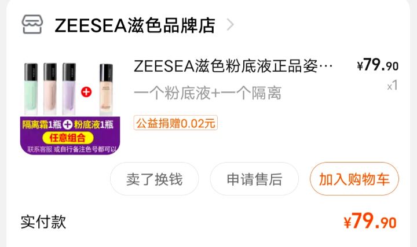The width and height of the screenshot is (417, 247).
Task: Tap the orange total ¥79.90 amount
Action: [370, 221]
